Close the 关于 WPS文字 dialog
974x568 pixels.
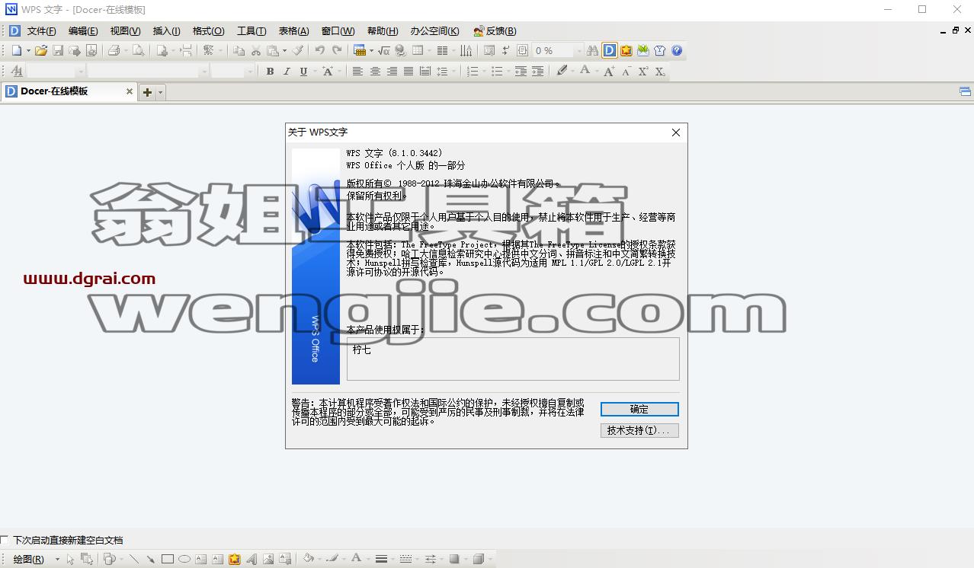tap(675, 132)
